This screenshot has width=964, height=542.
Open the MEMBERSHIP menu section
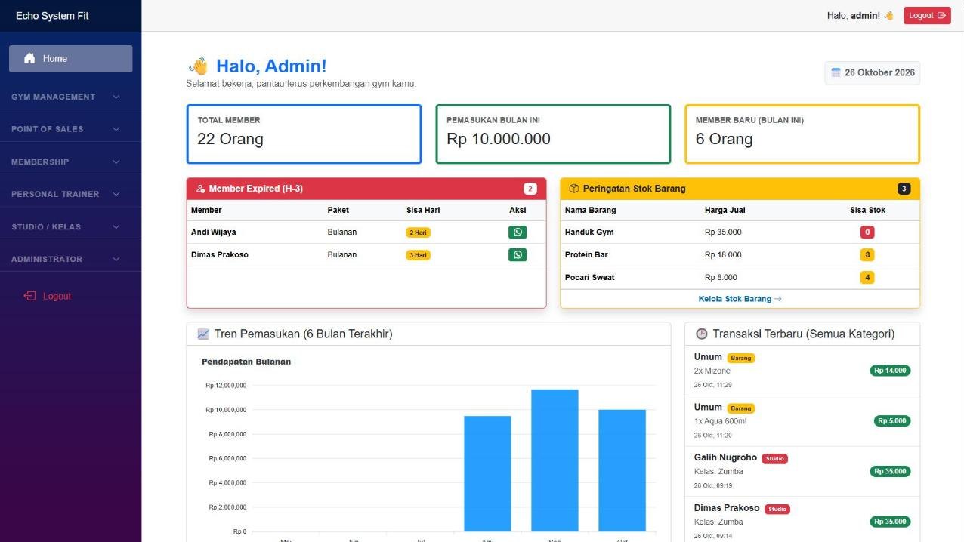pyautogui.click(x=70, y=162)
